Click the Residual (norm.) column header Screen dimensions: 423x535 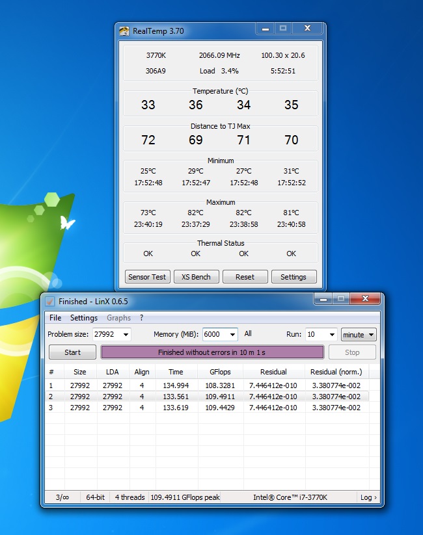point(336,372)
